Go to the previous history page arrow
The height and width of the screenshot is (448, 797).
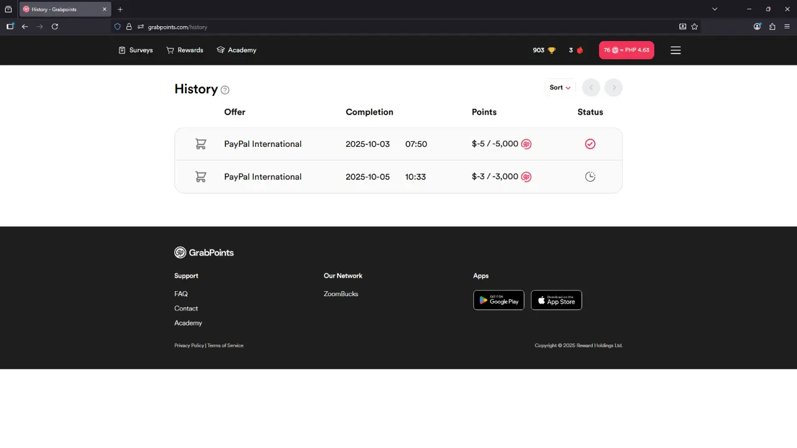click(591, 88)
